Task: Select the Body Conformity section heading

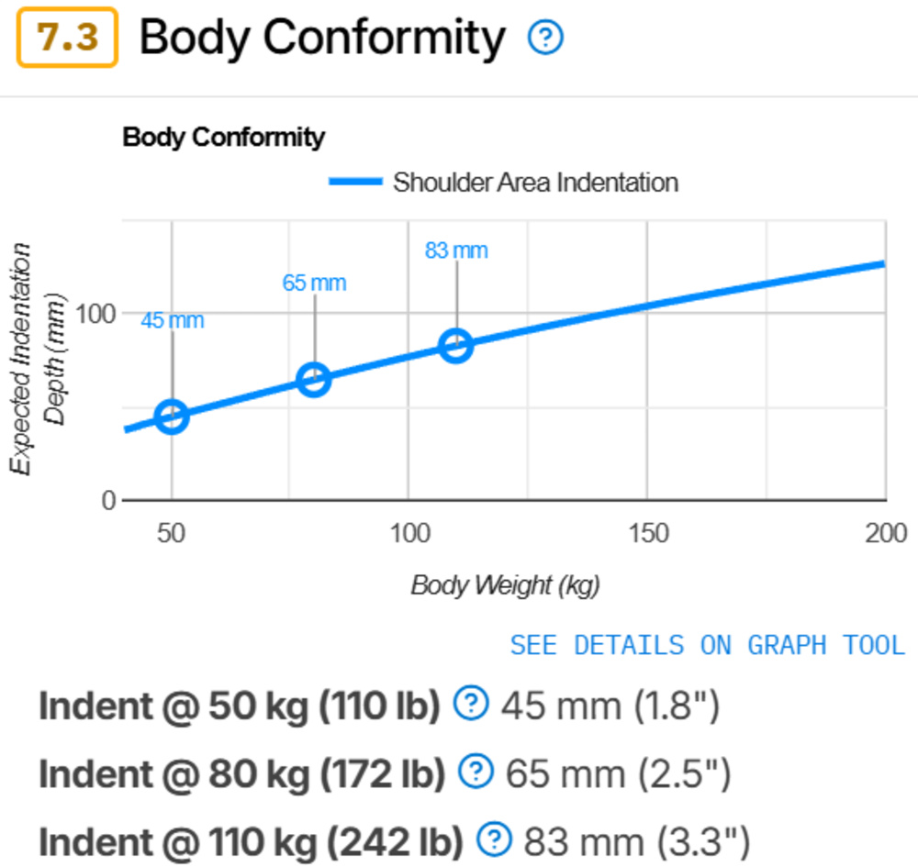Action: 320,39
